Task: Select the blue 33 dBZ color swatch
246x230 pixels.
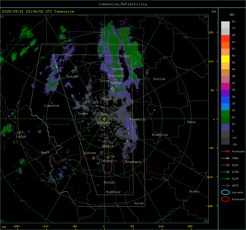Action: pos(225,107)
